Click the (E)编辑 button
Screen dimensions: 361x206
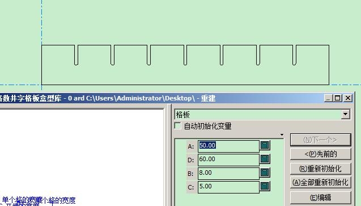(x=321, y=197)
